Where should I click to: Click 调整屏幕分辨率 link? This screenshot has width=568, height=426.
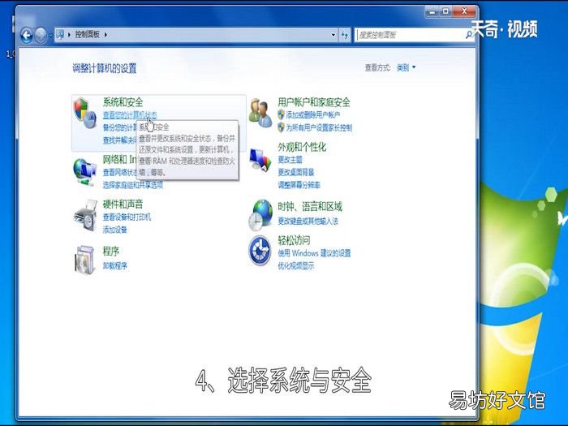click(299, 185)
